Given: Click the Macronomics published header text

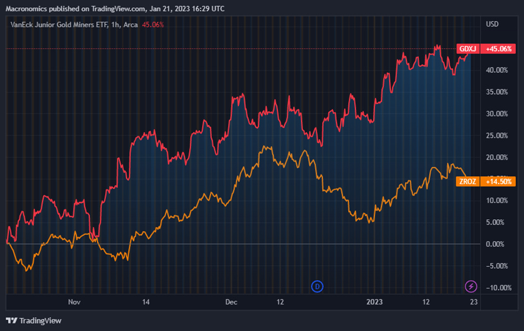Looking at the screenshot, I should 115,9.
